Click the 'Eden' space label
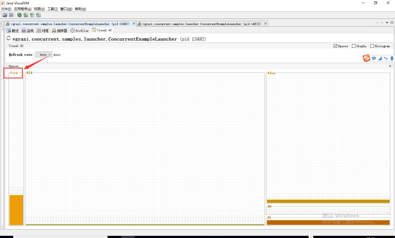Viewport: 395px width, 238px height. tap(271, 73)
